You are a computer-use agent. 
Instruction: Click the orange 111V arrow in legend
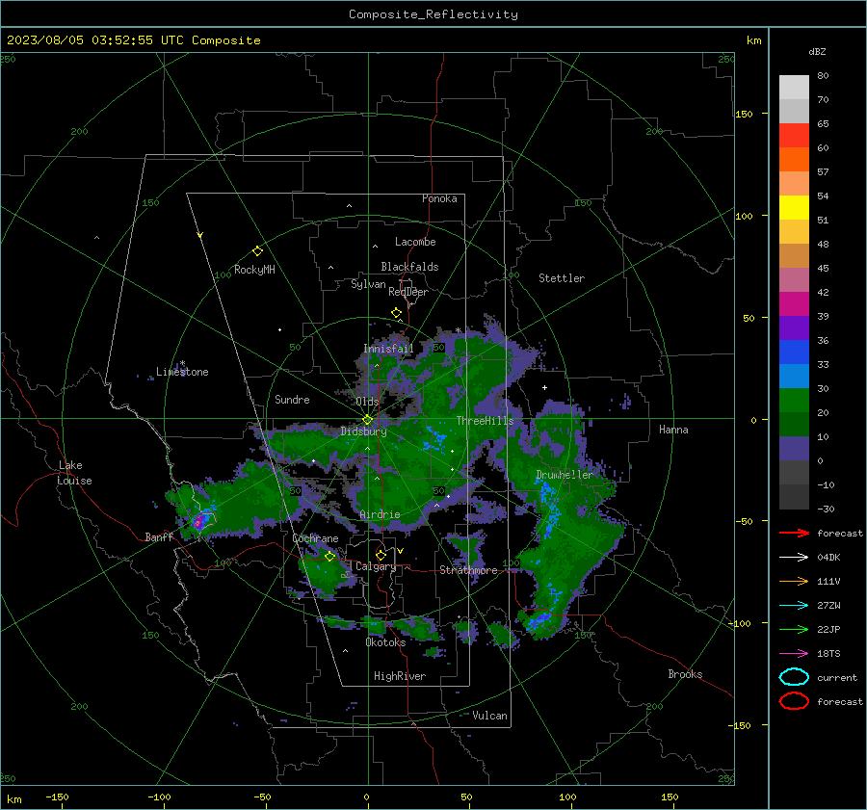pyautogui.click(x=794, y=581)
